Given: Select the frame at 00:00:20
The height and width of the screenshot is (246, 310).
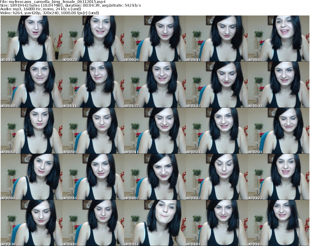Looking at the screenshot, I should tap(93, 39).
